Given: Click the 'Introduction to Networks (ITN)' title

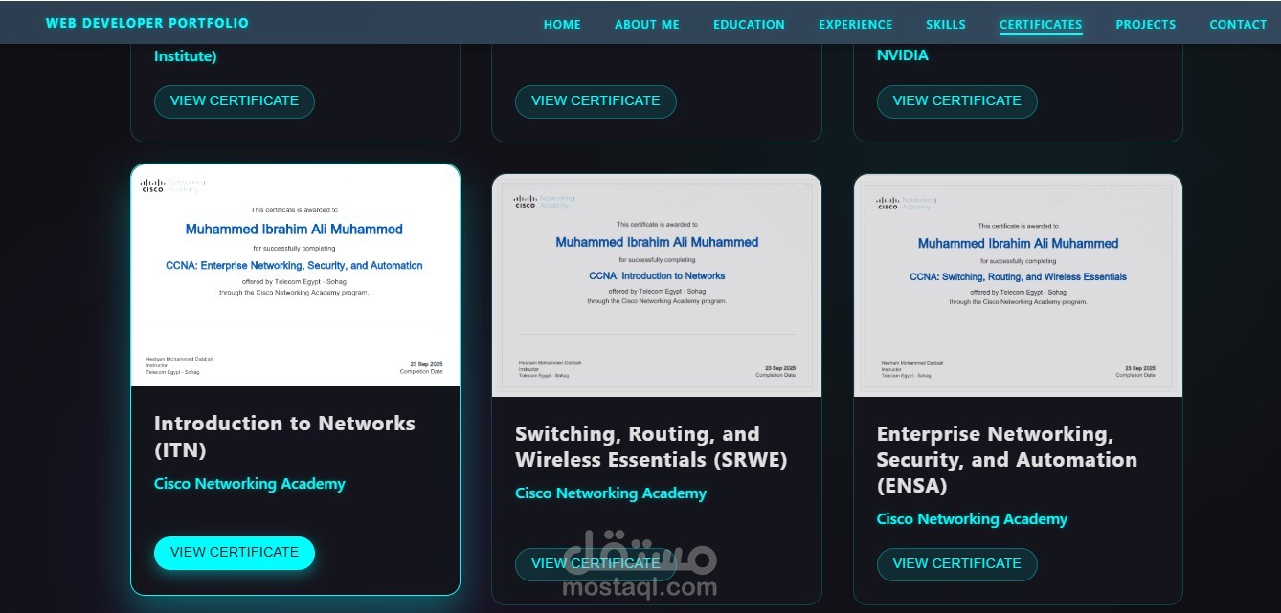Looking at the screenshot, I should point(284,436).
